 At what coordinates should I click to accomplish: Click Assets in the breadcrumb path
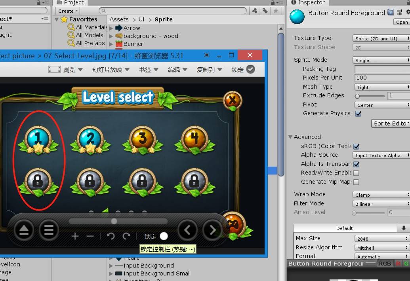pyautogui.click(x=119, y=19)
